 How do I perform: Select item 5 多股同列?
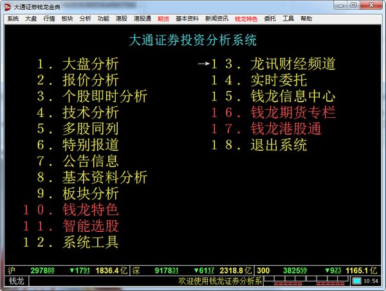78,129
